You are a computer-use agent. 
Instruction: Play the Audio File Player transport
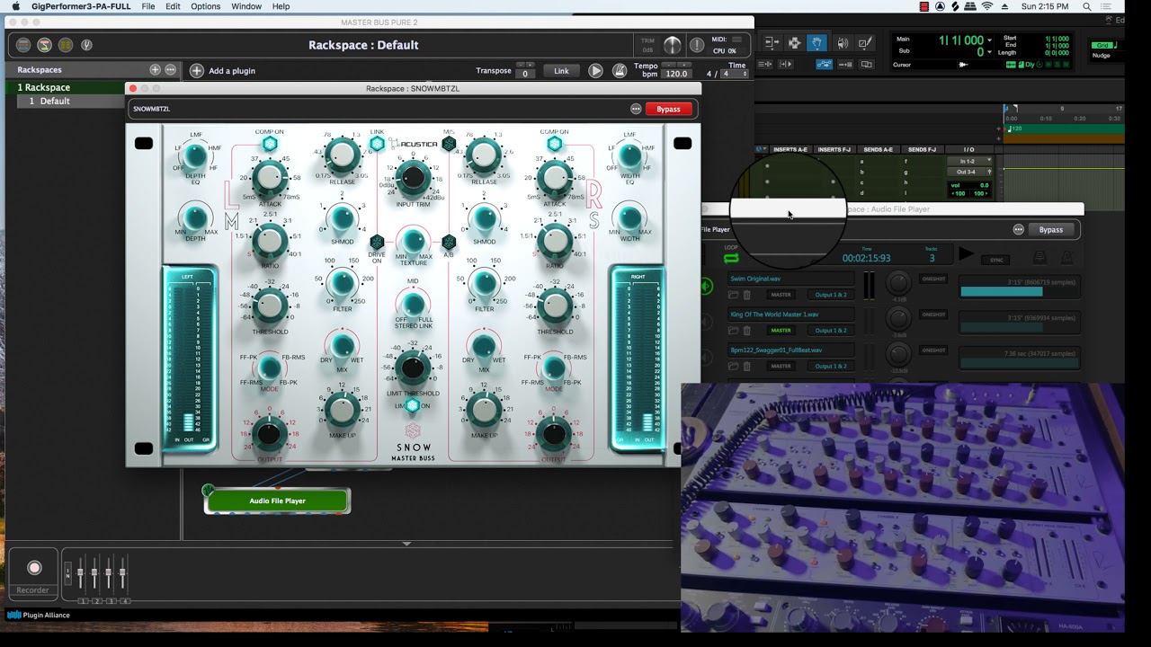pos(966,255)
